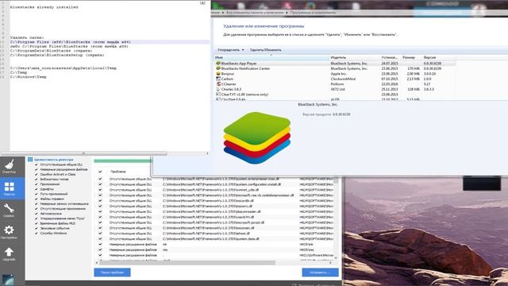
Task: Click the horizontal scrollbar of CCleaner results
Action: coord(188,262)
